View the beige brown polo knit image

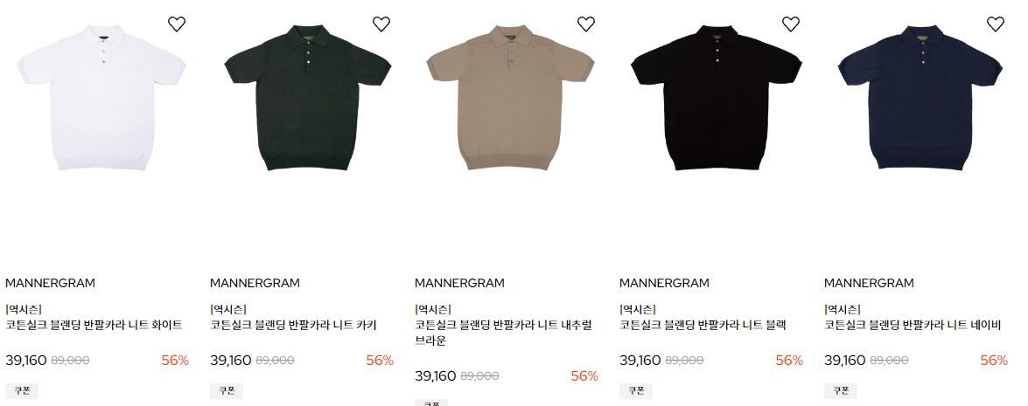pyautogui.click(x=511, y=98)
